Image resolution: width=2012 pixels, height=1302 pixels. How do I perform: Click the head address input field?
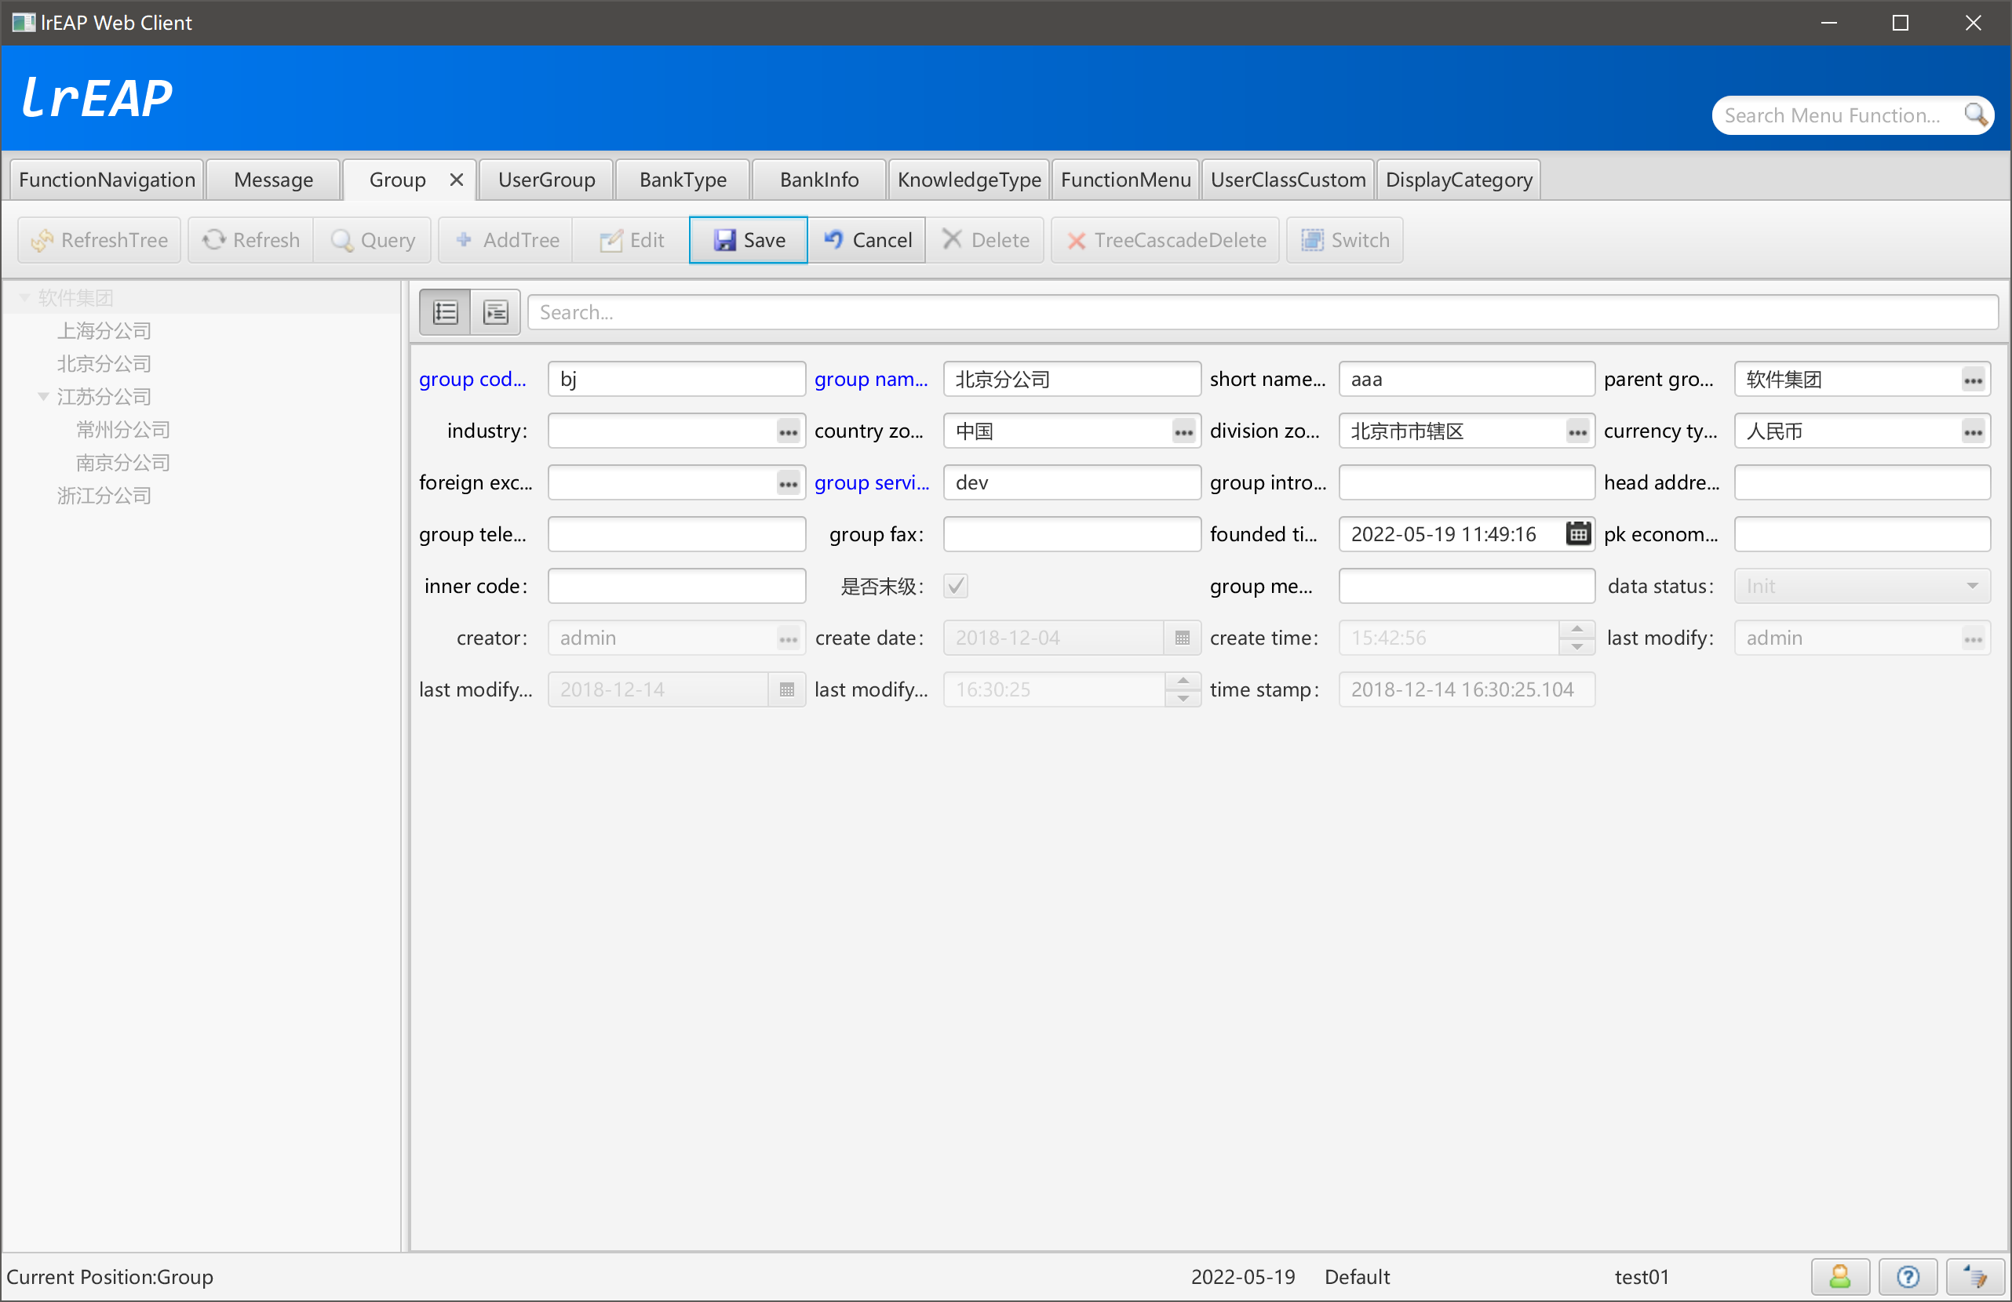(1862, 482)
